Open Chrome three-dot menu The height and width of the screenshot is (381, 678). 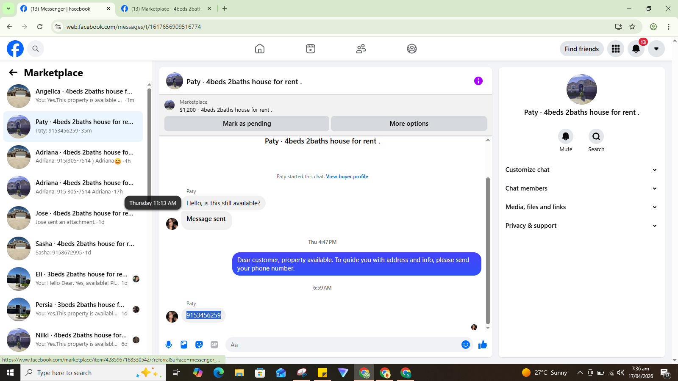click(x=669, y=27)
